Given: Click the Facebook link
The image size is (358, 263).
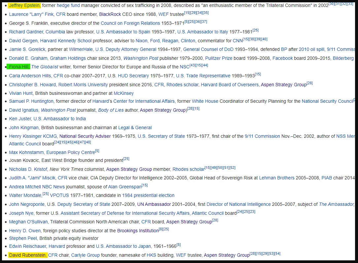Looking at the screenshot, I should 283,58.
